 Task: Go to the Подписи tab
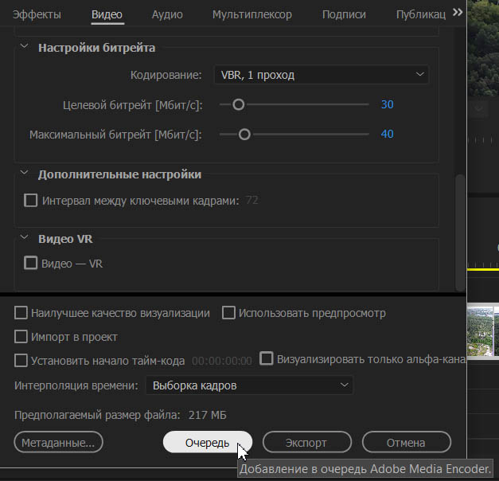pos(344,14)
